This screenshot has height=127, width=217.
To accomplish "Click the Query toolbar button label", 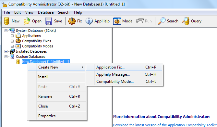I will pyautogui.click(x=196, y=21).
